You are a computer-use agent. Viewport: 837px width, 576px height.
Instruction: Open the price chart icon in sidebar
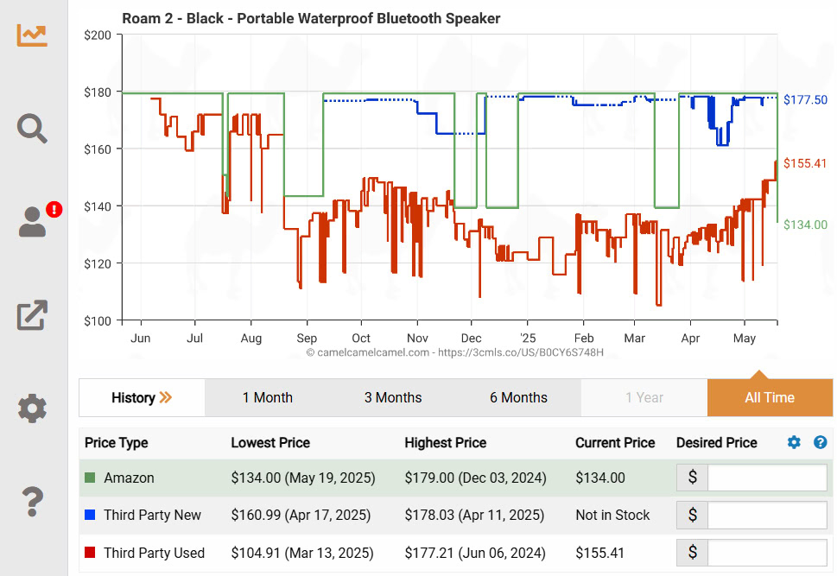[32, 35]
